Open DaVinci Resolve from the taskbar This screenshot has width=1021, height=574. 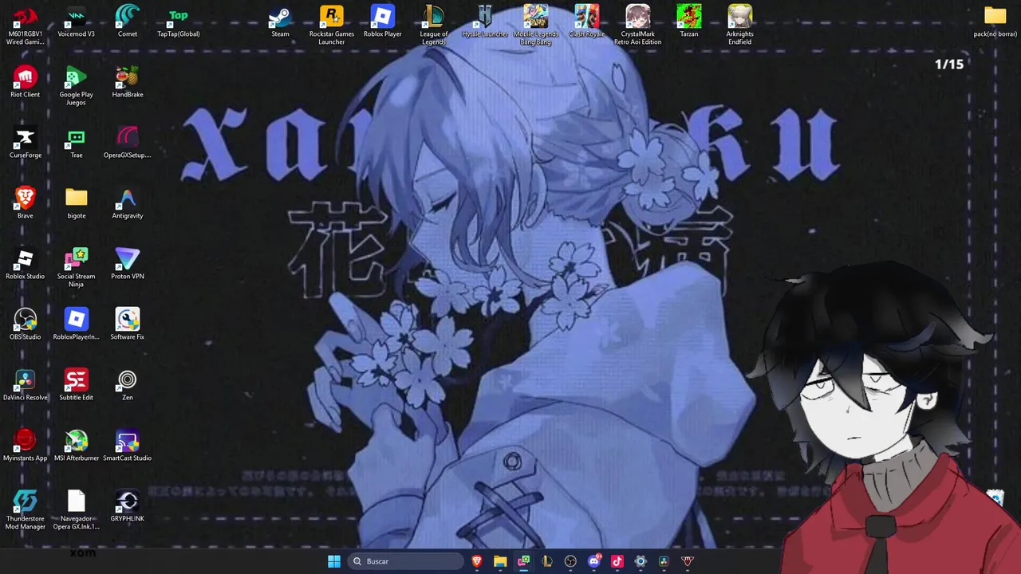tap(664, 561)
